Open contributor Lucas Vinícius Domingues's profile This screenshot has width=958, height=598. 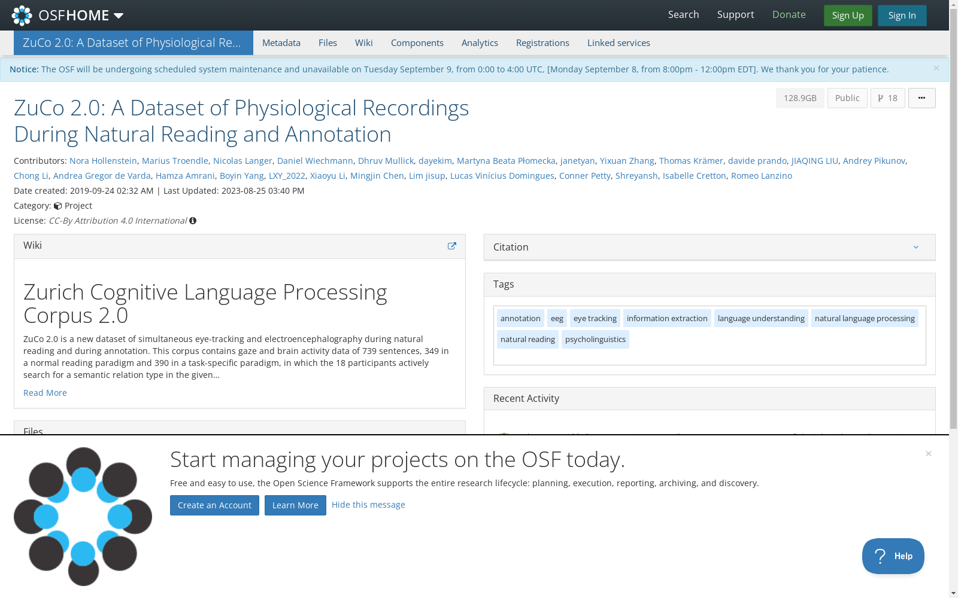pos(502,176)
